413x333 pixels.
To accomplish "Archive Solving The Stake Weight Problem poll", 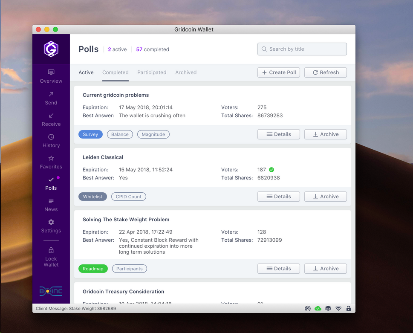I will (326, 269).
